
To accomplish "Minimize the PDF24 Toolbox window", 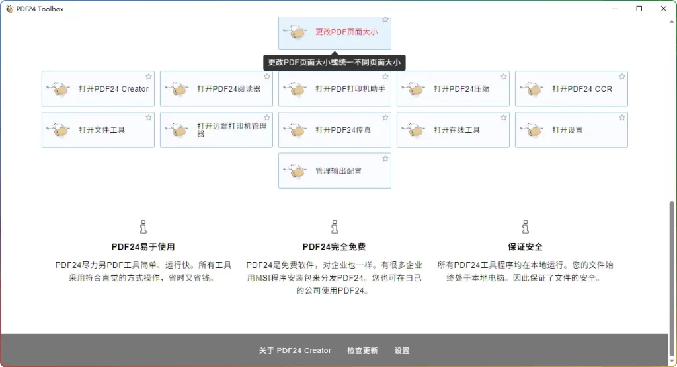I will coord(616,9).
